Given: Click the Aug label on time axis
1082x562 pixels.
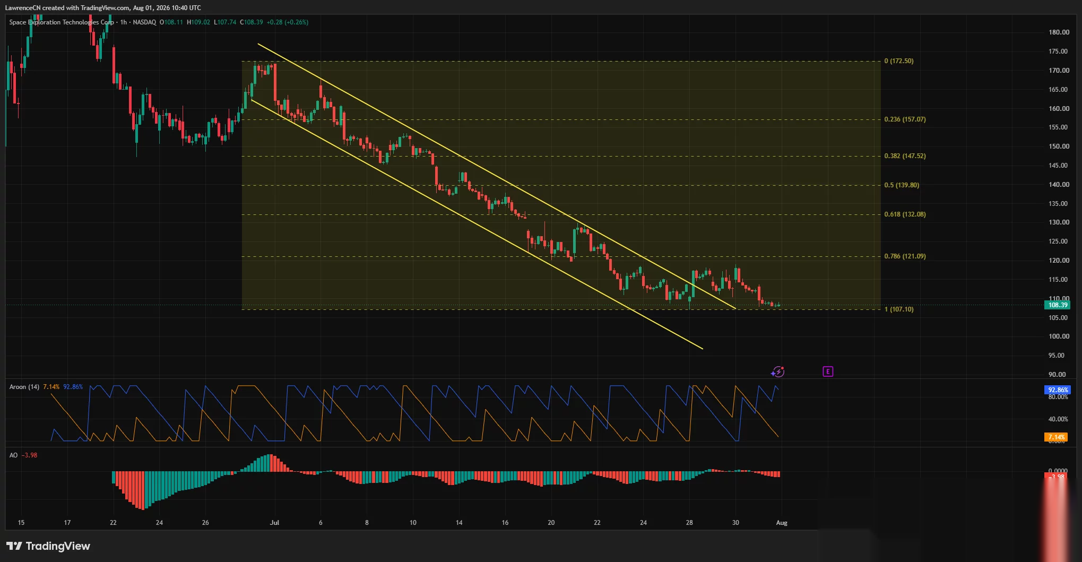Looking at the screenshot, I should click(782, 523).
